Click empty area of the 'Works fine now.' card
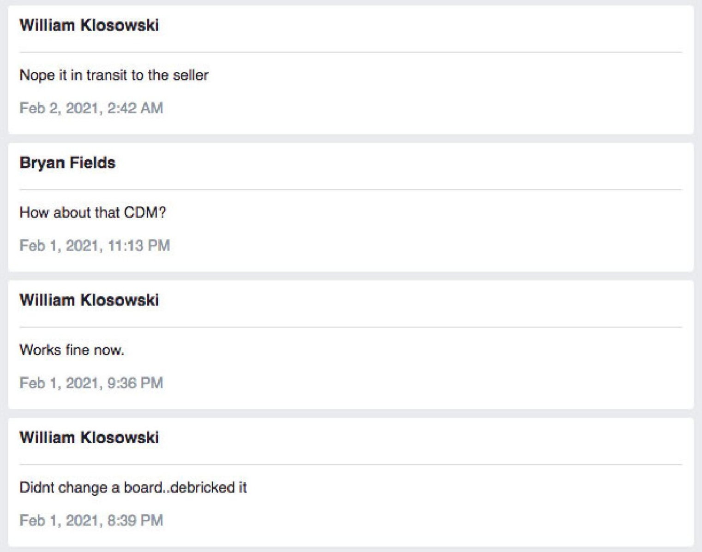Image resolution: width=702 pixels, height=552 pixels. (x=438, y=369)
